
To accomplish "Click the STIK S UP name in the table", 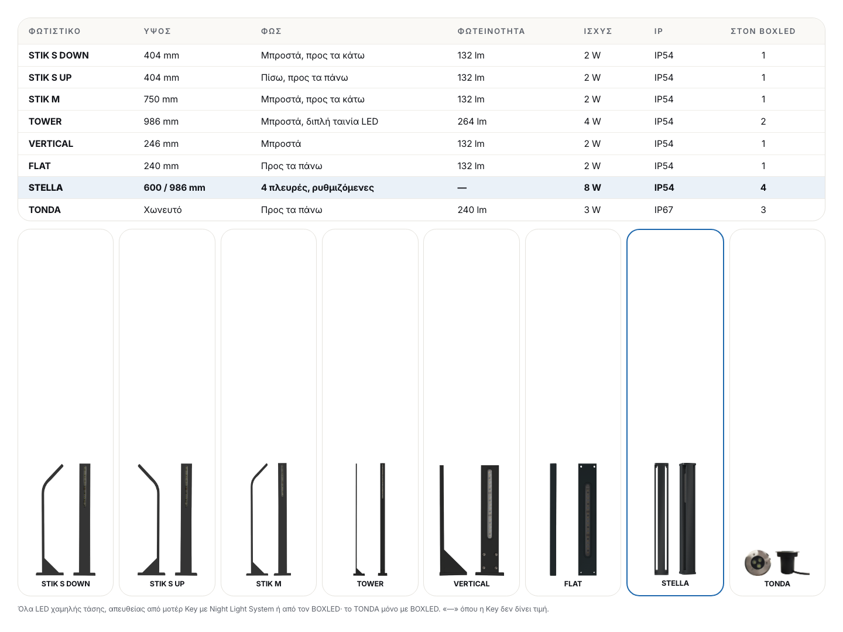I will click(50, 78).
